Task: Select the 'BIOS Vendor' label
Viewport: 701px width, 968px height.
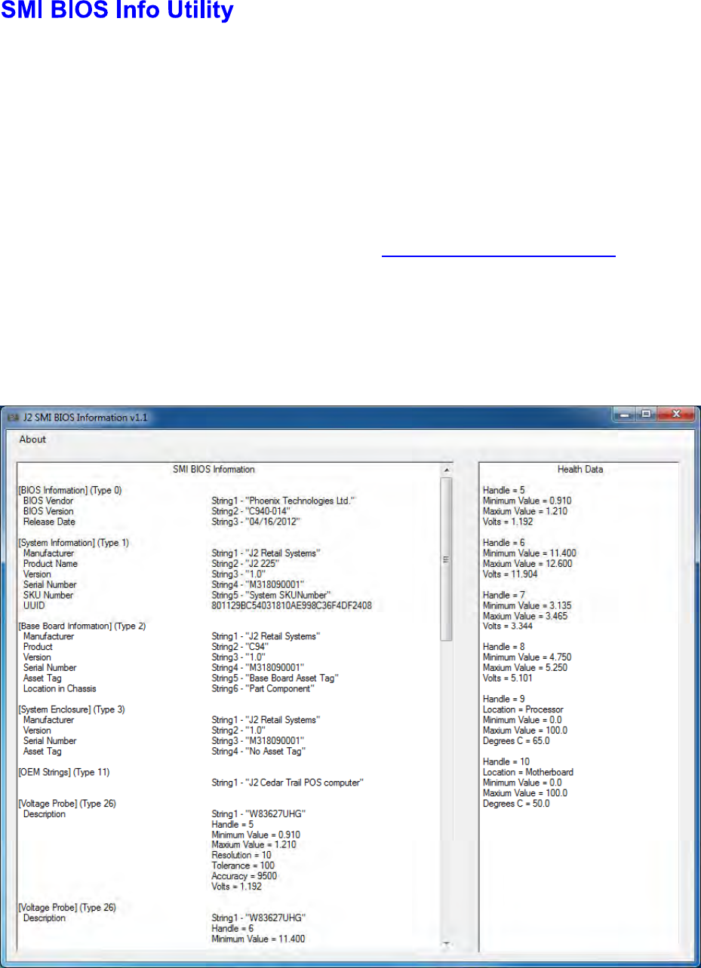Action: [x=48, y=501]
